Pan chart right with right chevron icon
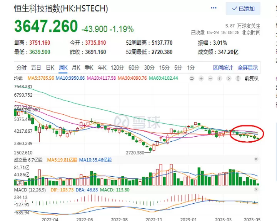The width and height of the screenshot is (277, 221). [229, 78]
